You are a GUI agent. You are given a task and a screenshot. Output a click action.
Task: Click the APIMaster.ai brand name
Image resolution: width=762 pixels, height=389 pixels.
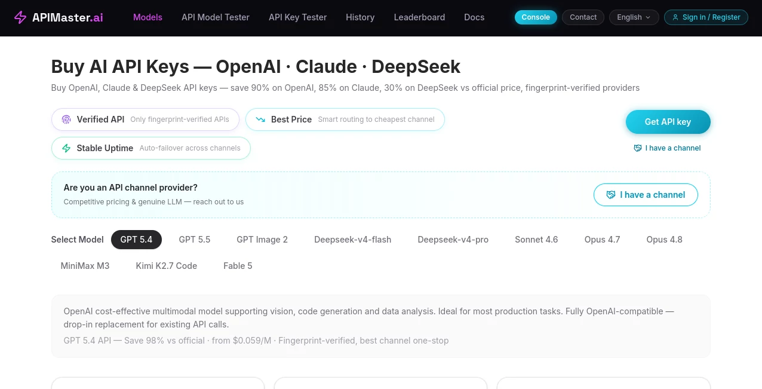coord(67,17)
